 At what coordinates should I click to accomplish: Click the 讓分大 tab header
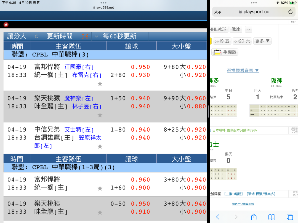point(17,36)
